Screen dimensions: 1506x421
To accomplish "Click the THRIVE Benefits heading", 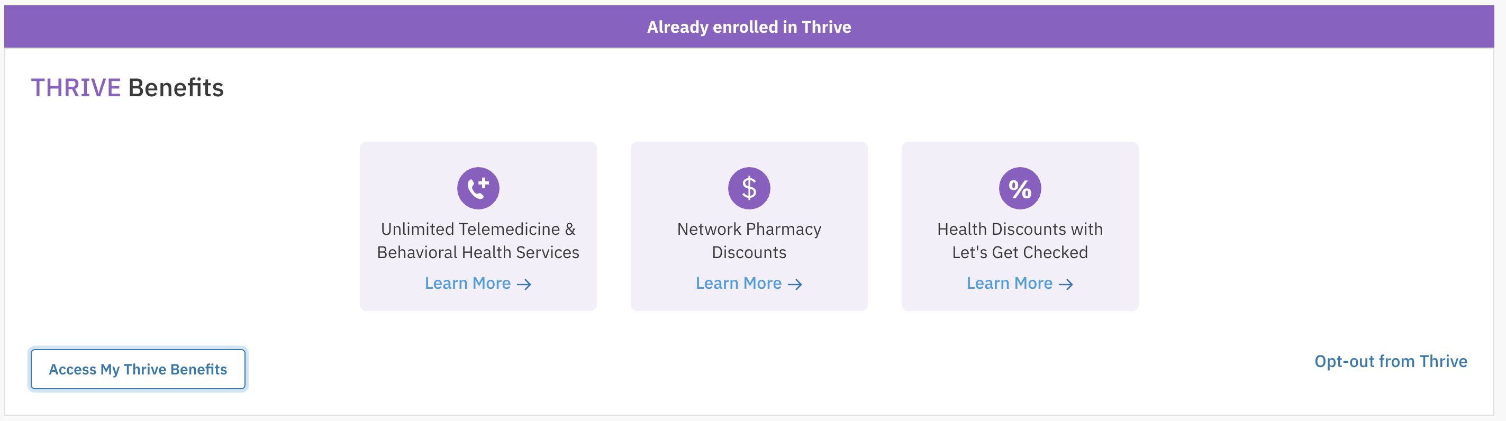I will pos(128,88).
